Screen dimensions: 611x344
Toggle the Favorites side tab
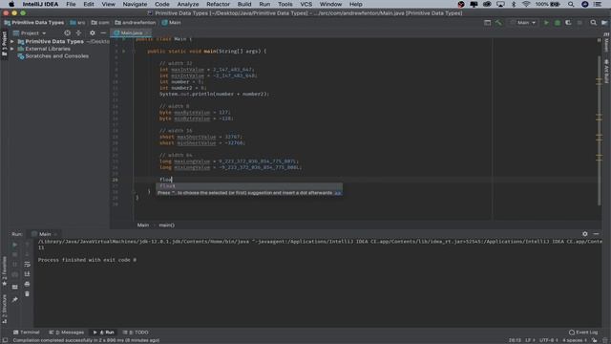tap(4, 271)
